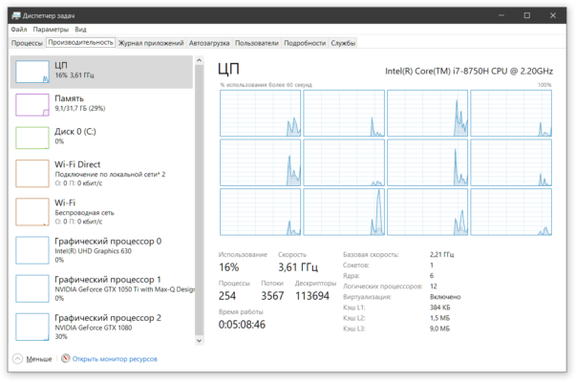Go to the Пользователи tab

click(x=256, y=43)
